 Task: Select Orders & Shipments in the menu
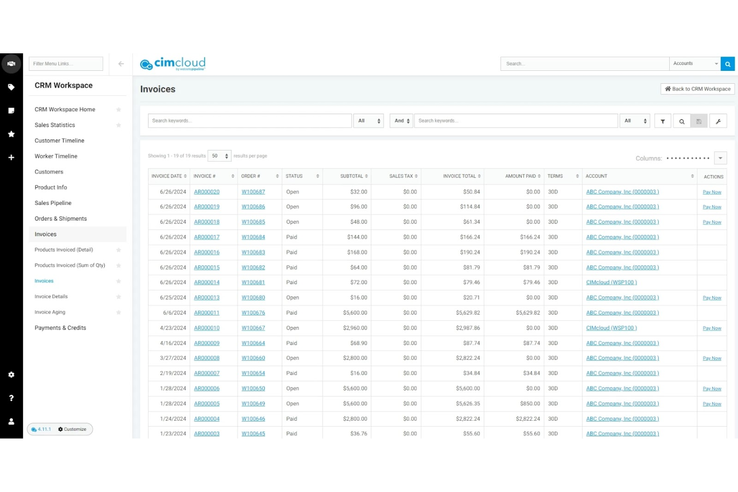point(60,218)
